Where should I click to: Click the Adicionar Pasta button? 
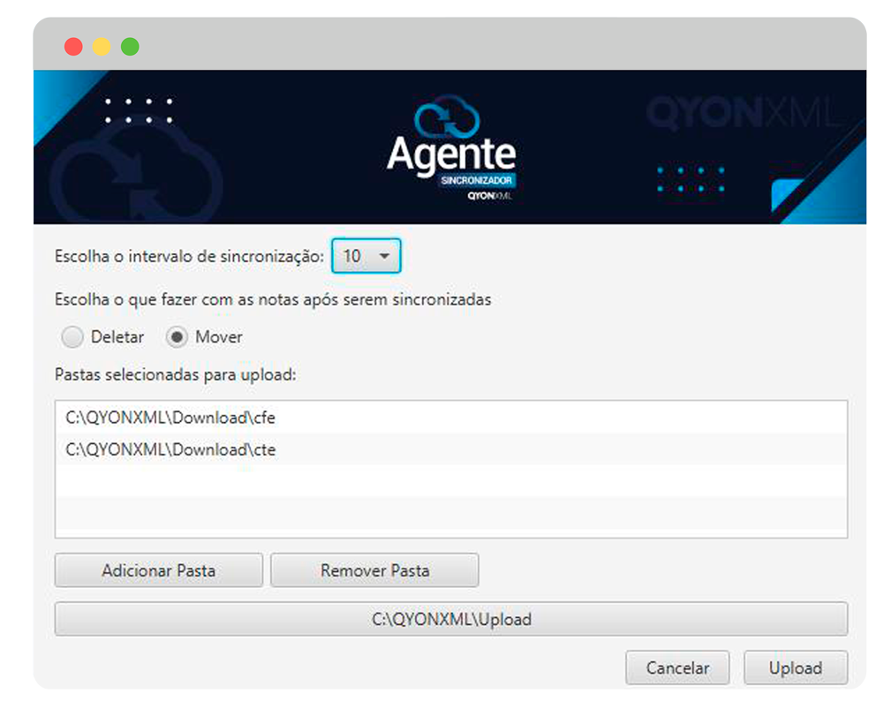[x=159, y=570]
